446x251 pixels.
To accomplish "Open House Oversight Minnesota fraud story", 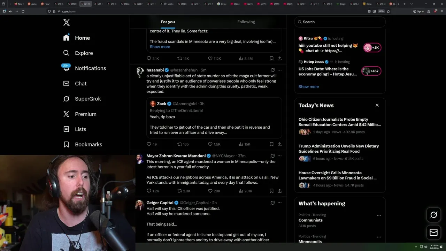I will click(x=340, y=180).
